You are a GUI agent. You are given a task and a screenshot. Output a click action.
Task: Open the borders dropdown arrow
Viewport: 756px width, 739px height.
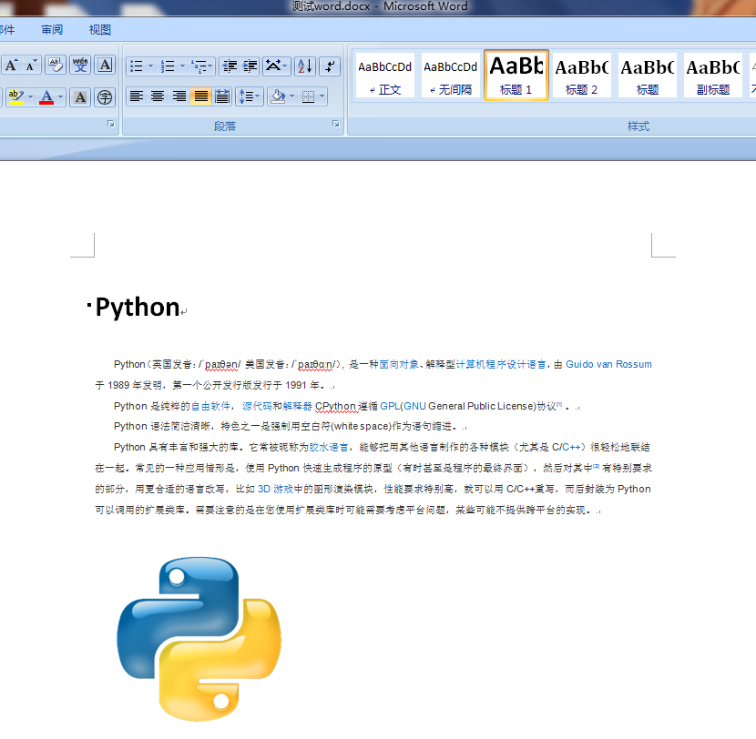pyautogui.click(x=322, y=96)
